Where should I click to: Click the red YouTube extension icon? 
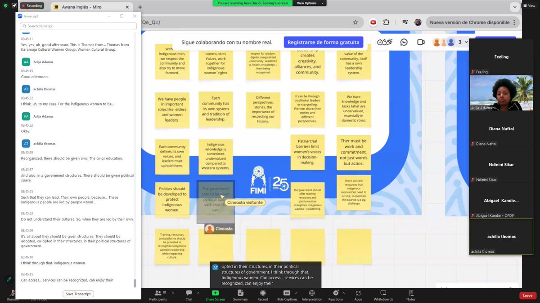click(x=373, y=22)
